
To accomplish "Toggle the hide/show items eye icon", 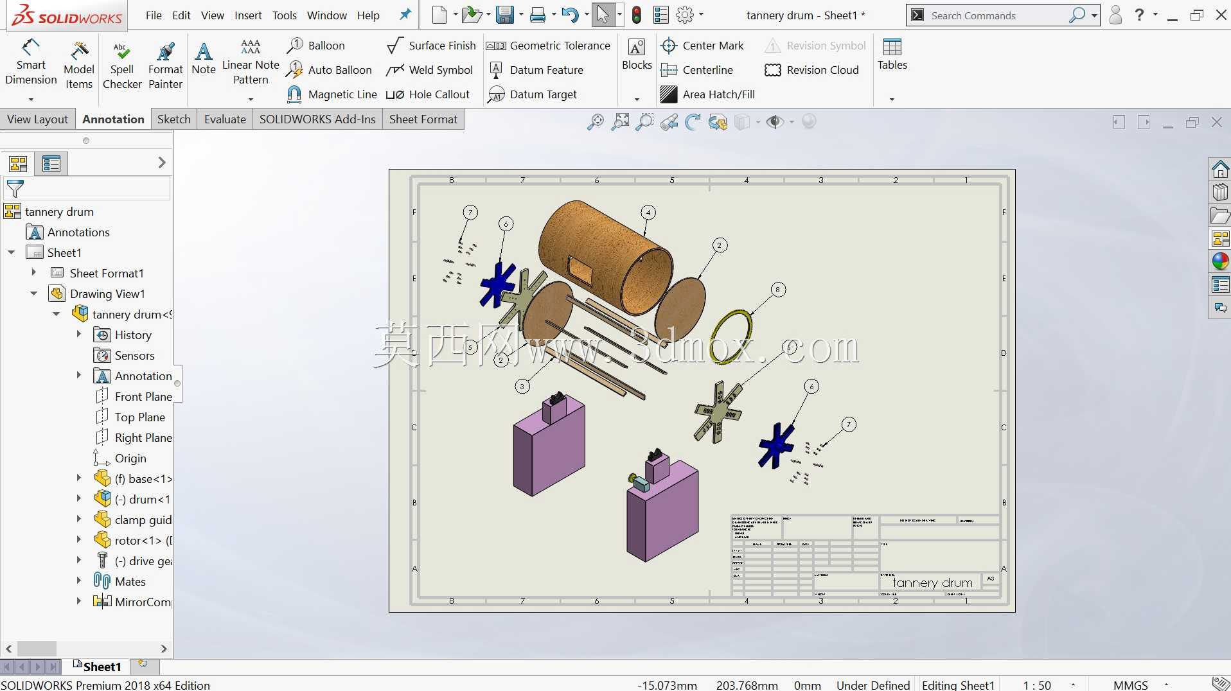I will [x=775, y=122].
